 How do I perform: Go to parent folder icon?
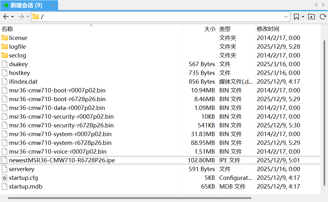tap(311, 17)
